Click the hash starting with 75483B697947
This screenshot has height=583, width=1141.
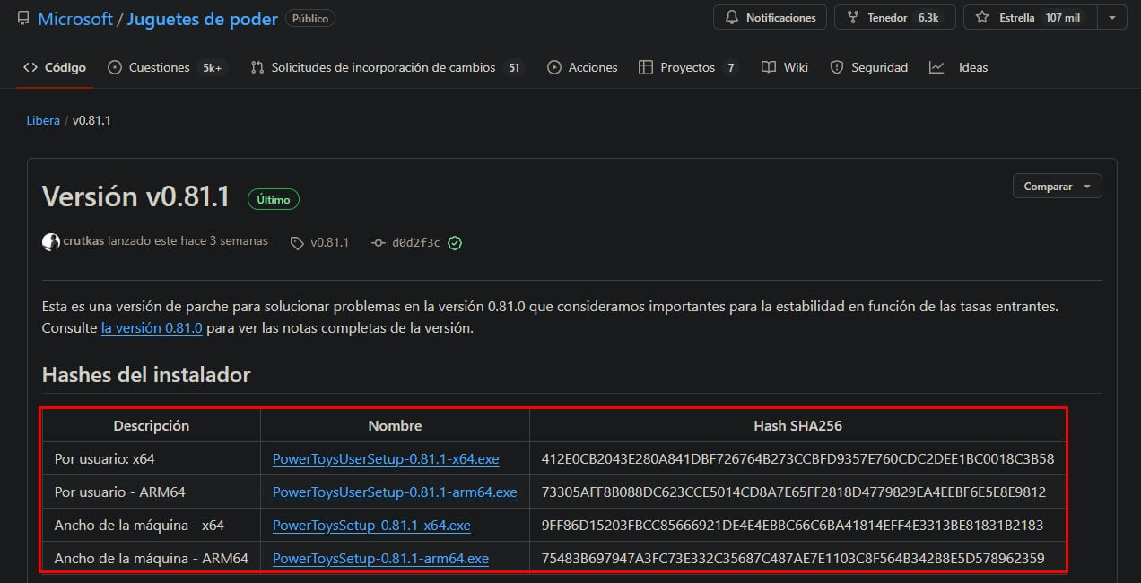point(793,558)
